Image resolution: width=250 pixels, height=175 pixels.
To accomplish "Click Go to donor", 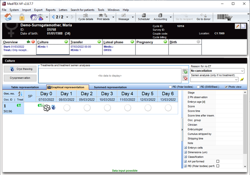I will click(204, 17).
